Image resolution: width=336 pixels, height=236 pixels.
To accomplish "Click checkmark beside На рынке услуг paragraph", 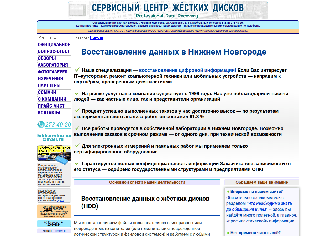I will tap(77, 93).
